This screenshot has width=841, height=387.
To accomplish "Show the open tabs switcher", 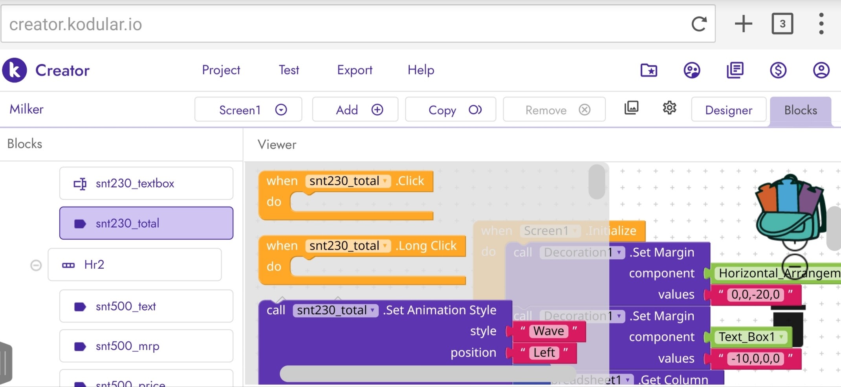I will [782, 24].
